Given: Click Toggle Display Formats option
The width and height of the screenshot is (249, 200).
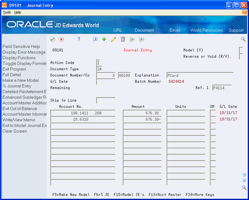Looking at the screenshot, I should (x=24, y=63).
